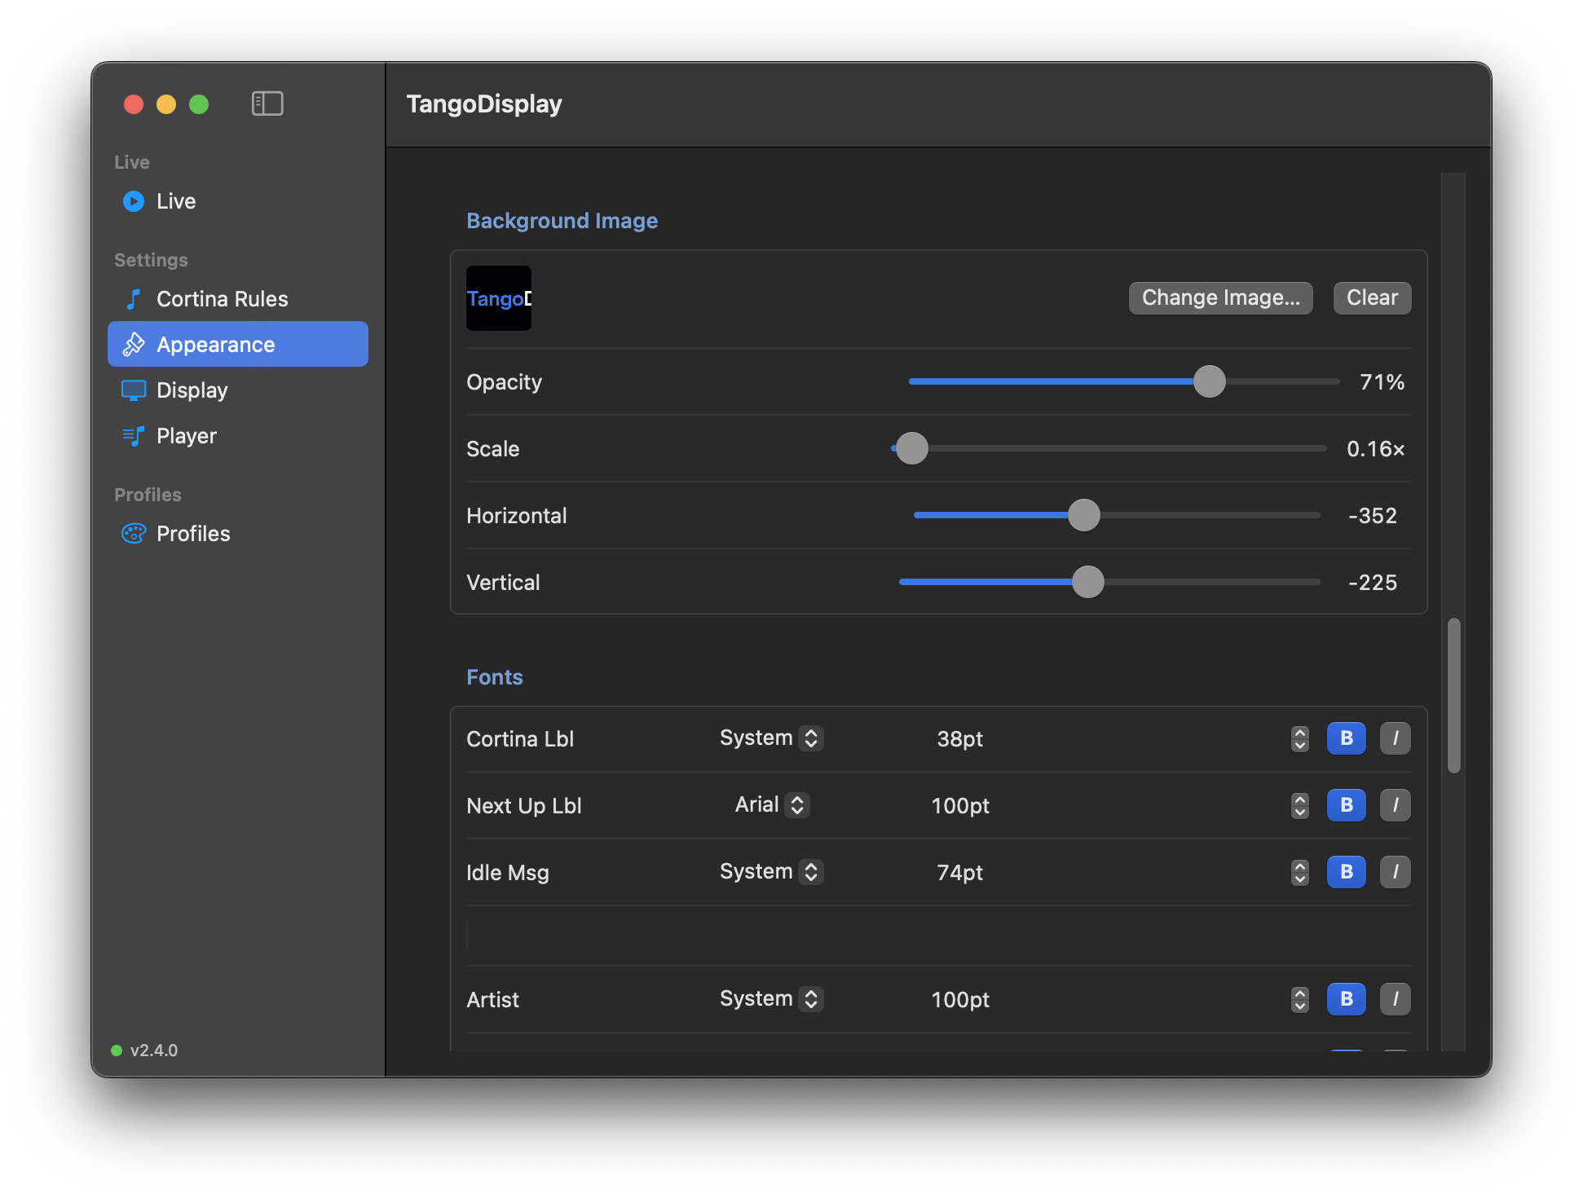Select the Cortina Rules music note icon
Image resolution: width=1583 pixels, height=1198 pixels.
tap(134, 299)
